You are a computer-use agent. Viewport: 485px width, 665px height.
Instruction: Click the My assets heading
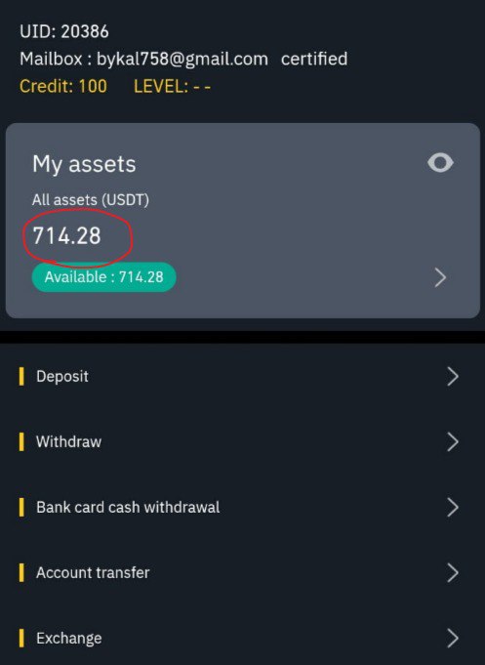[84, 164]
